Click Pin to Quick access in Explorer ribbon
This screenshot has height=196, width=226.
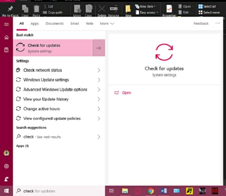click(11, 11)
